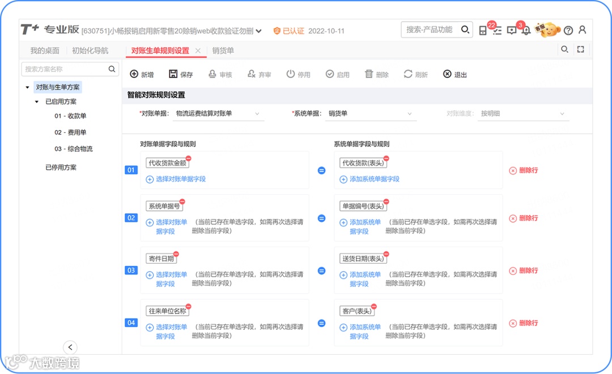Image resolution: width=612 pixels, height=374 pixels.
Task: Click 选择对账单据字段 in row 01
Action: [176, 179]
